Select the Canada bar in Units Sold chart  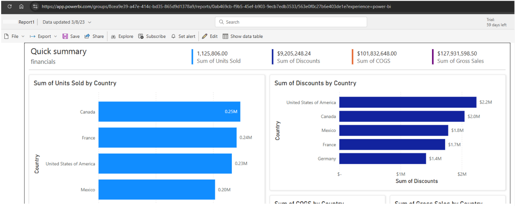point(169,112)
